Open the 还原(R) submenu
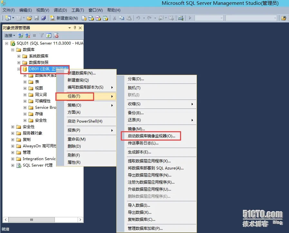 click(x=160, y=120)
